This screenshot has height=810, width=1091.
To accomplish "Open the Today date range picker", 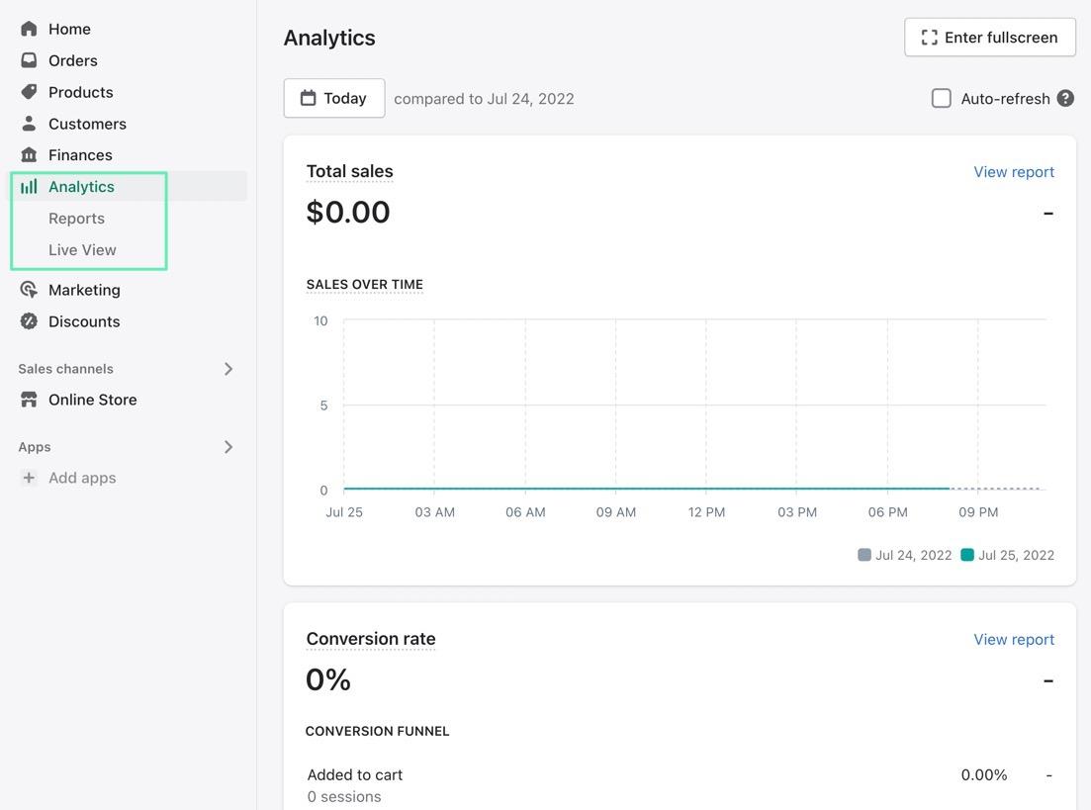I will [x=334, y=98].
